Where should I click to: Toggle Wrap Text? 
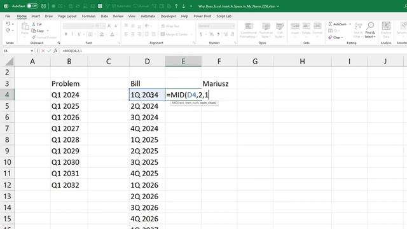pyautogui.click(x=170, y=26)
